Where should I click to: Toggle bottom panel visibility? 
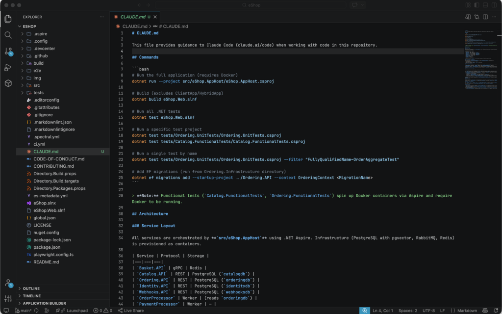click(x=485, y=5)
